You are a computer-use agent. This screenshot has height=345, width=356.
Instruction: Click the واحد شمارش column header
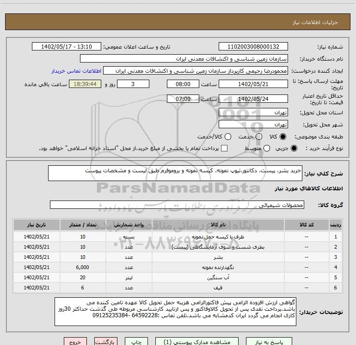[x=129, y=225]
